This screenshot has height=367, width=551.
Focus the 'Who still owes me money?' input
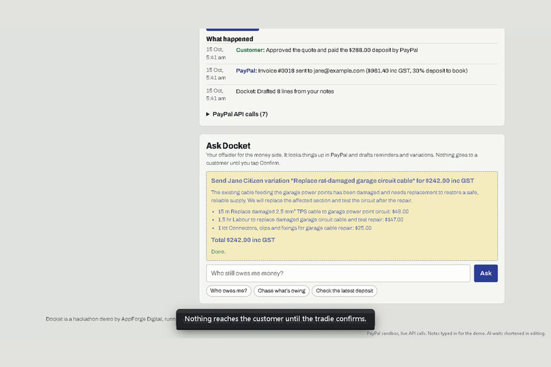click(338, 273)
